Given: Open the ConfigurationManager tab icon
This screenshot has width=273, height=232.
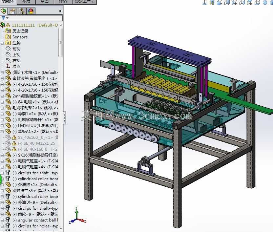Looking at the screenshot, I should point(22,11).
